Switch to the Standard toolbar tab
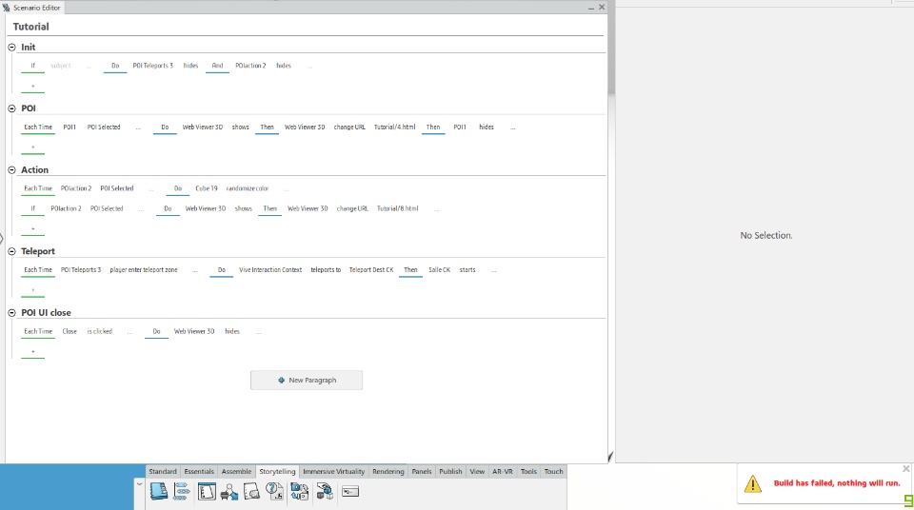Image resolution: width=914 pixels, height=510 pixels. tap(162, 472)
